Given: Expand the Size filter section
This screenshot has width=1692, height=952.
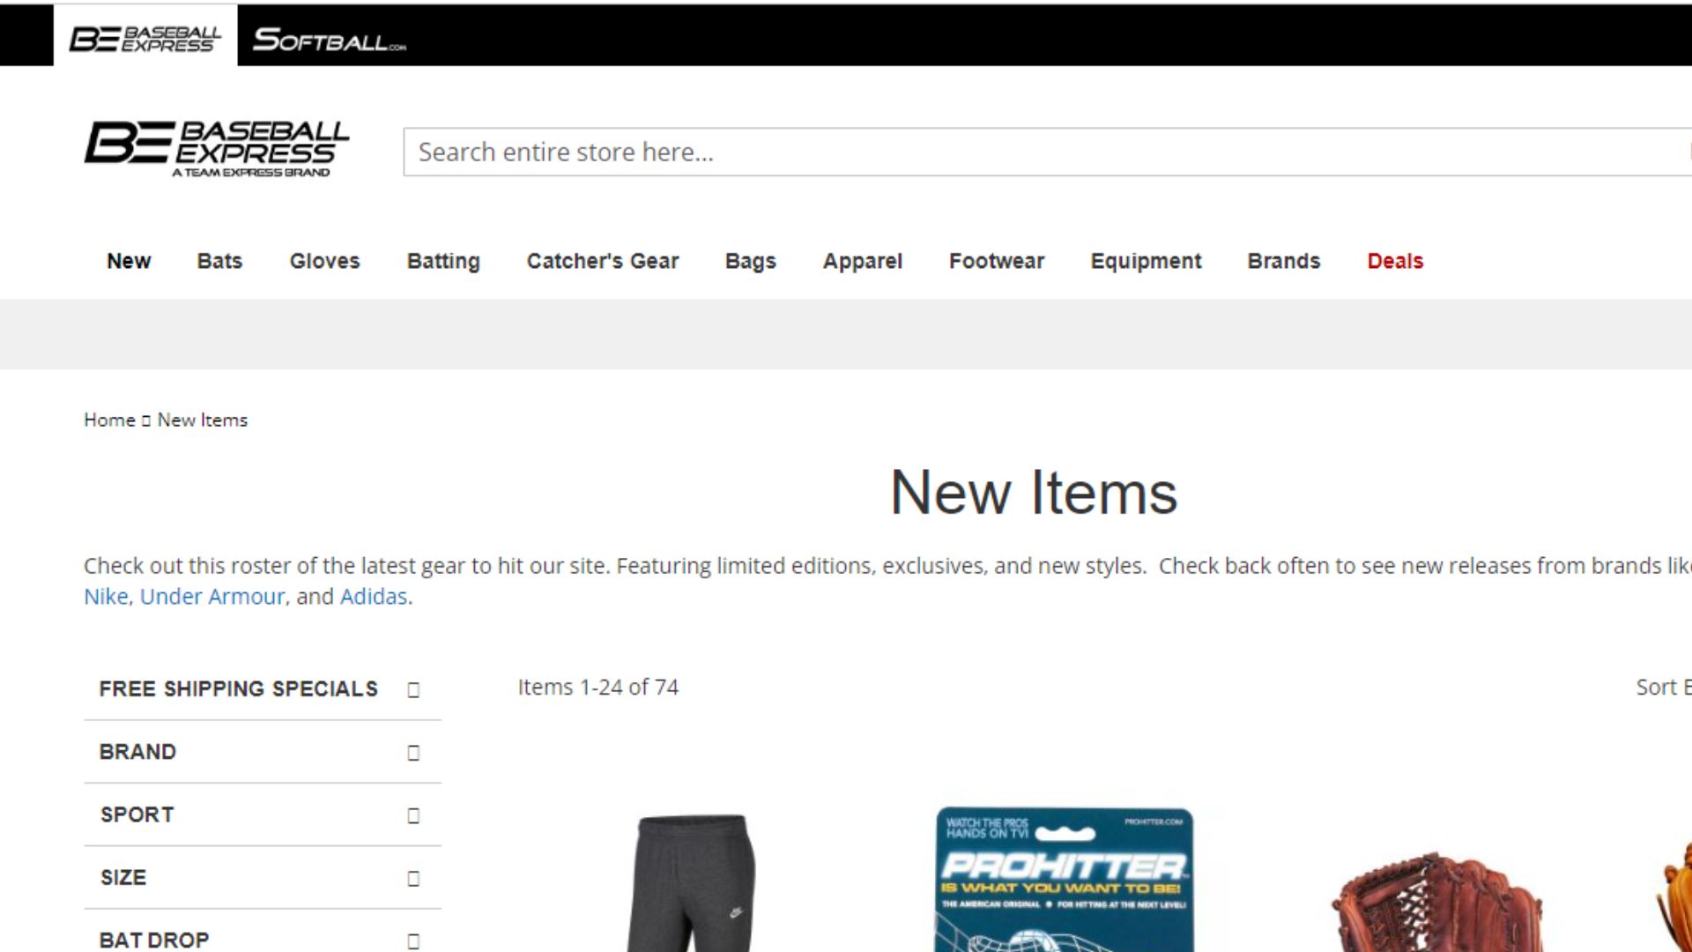Looking at the screenshot, I should tap(263, 878).
